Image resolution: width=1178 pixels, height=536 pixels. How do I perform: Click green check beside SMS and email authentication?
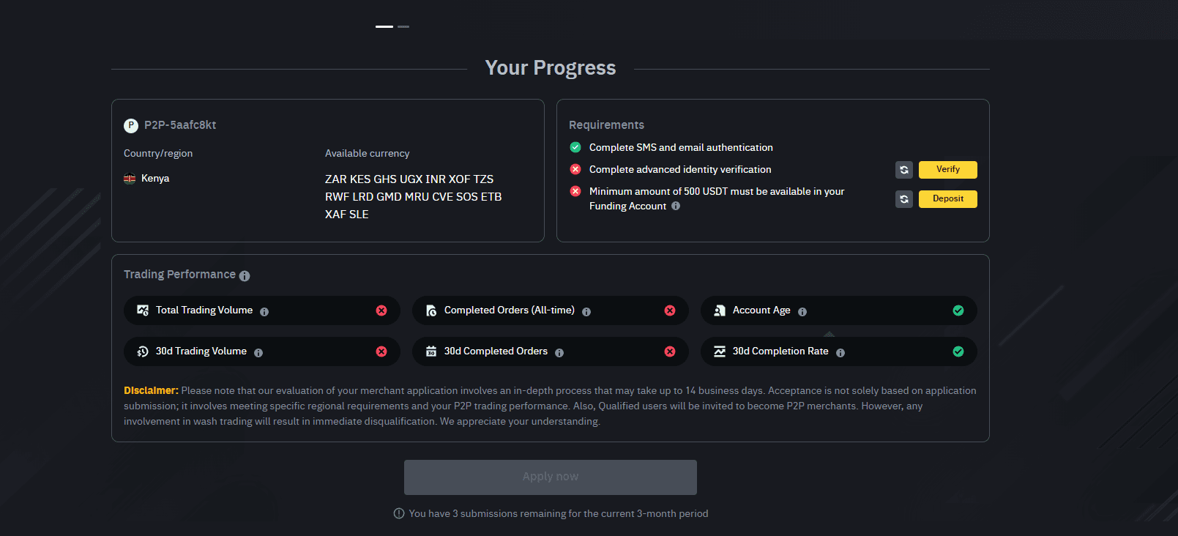point(575,147)
